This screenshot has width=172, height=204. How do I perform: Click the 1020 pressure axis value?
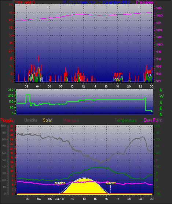tap(159, 15)
